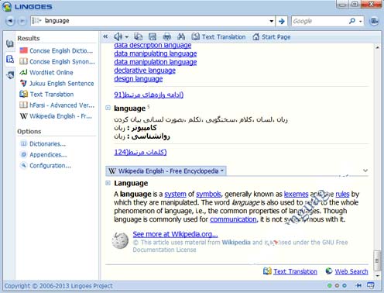Open Appendices... option
This screenshot has width=384, height=293.
(x=44, y=154)
